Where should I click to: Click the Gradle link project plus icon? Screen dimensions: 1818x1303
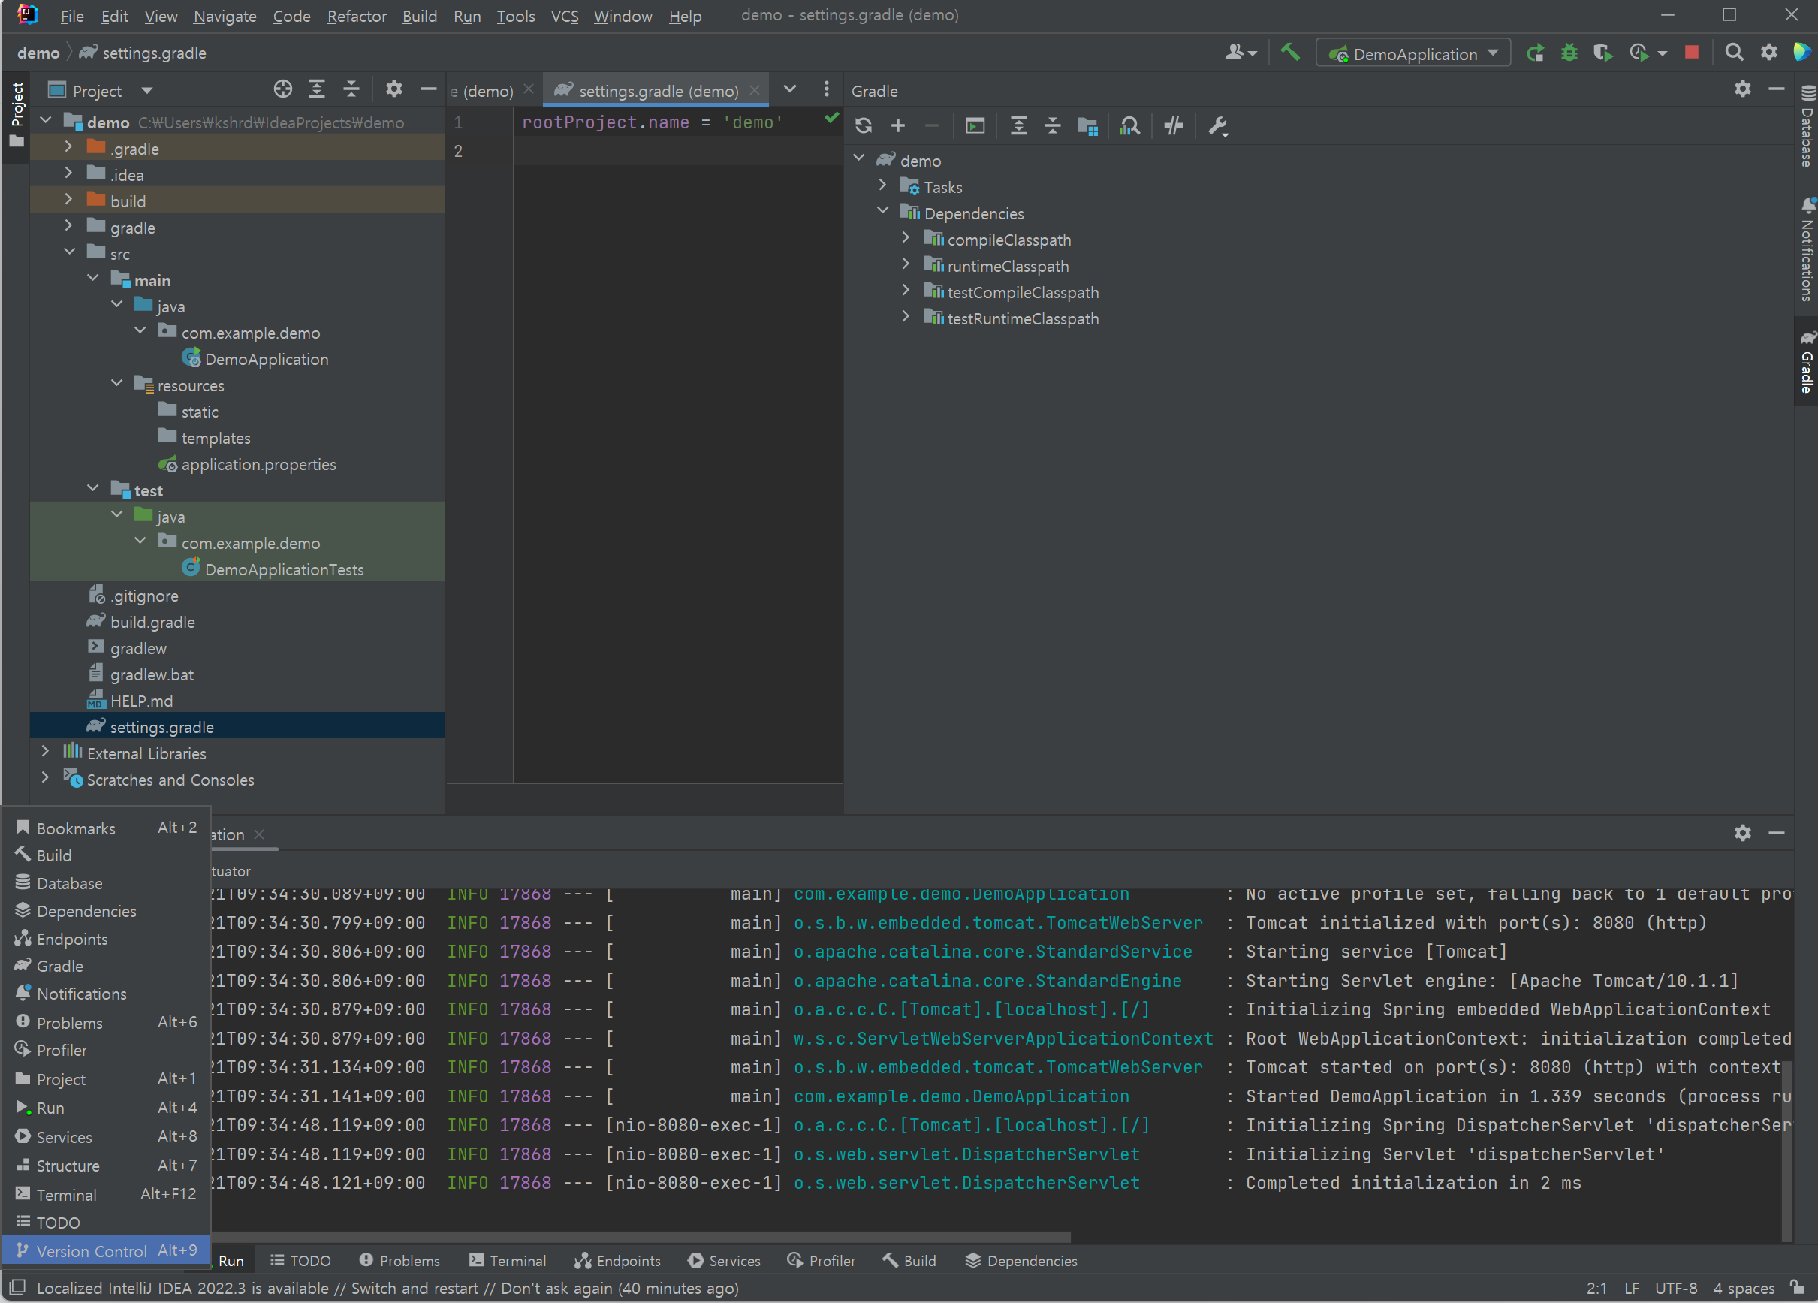898,126
